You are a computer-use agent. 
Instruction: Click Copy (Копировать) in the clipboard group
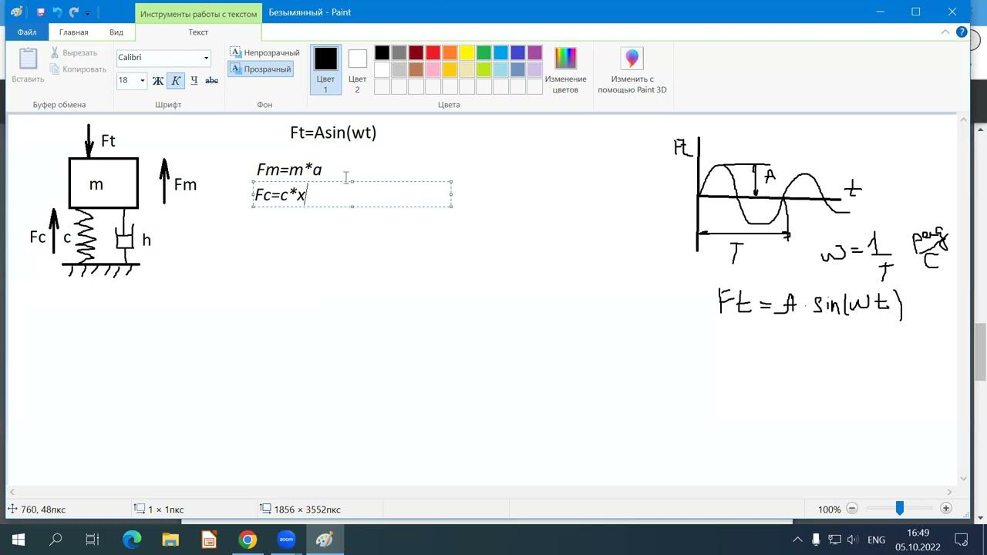point(77,69)
